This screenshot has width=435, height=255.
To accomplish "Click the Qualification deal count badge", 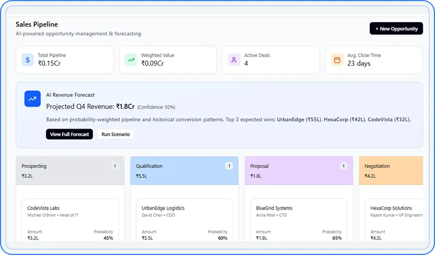I will (229, 166).
